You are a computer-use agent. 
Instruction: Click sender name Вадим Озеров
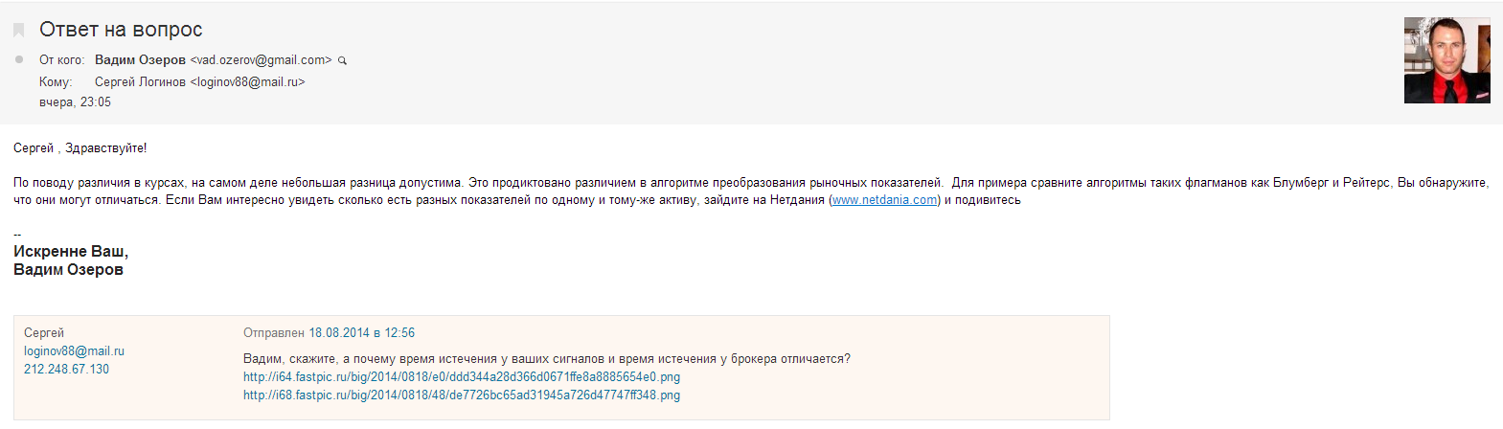pos(140,60)
